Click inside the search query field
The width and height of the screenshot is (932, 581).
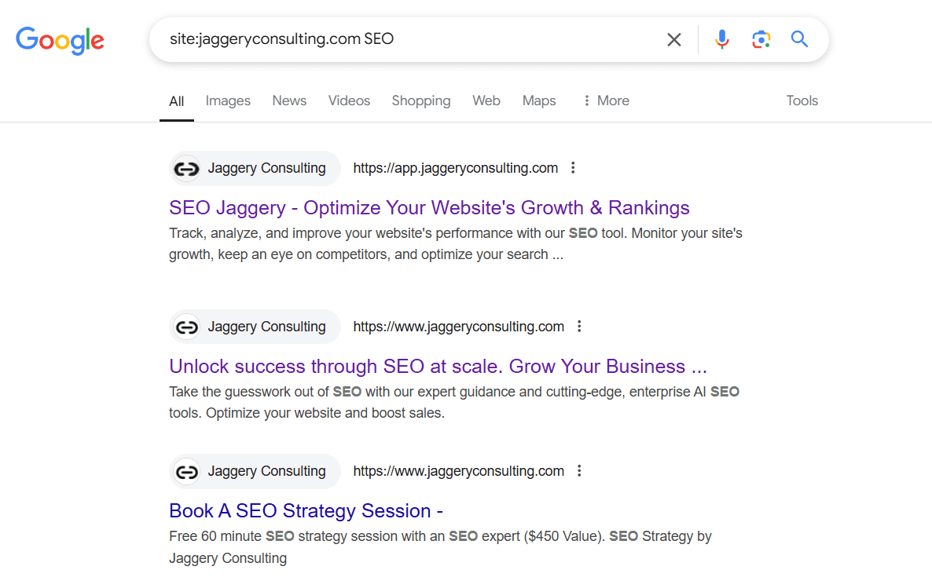pyautogui.click(x=393, y=38)
